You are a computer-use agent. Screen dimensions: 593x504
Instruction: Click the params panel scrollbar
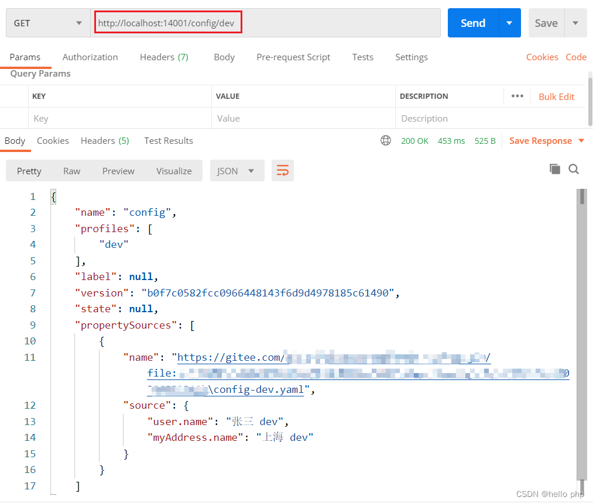point(590,101)
